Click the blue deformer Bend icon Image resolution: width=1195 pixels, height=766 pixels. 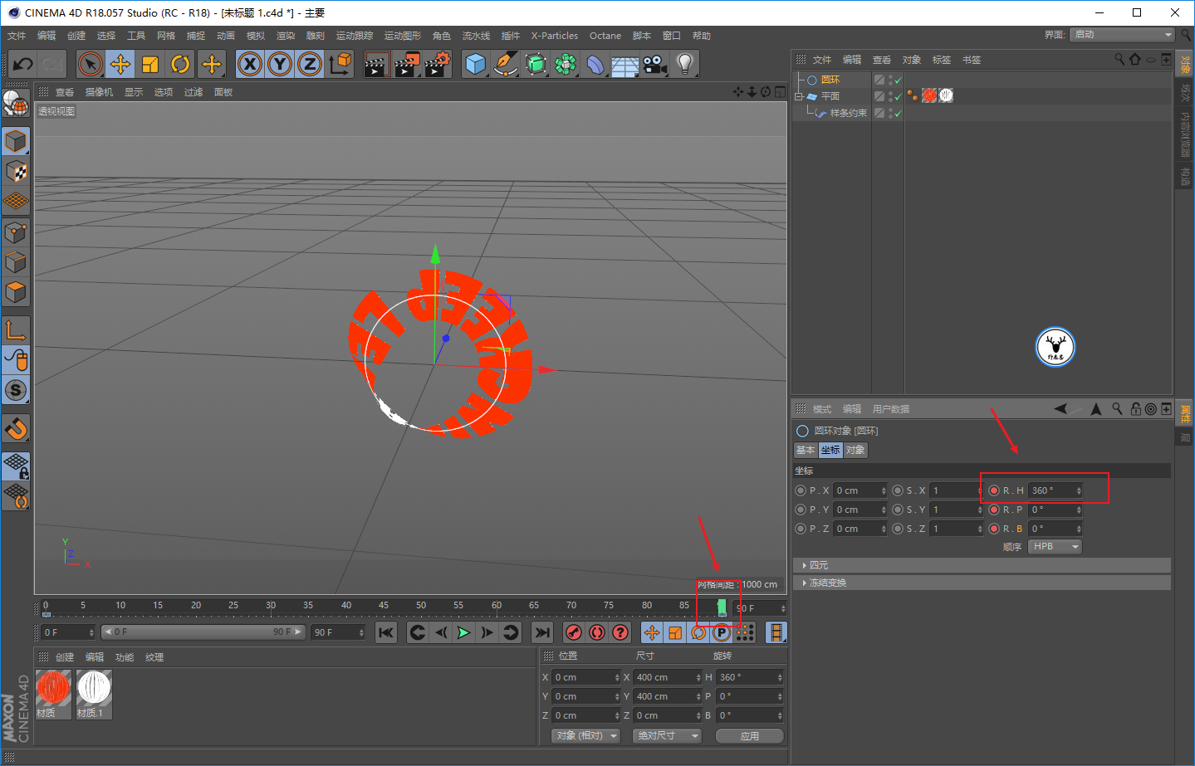coord(595,64)
